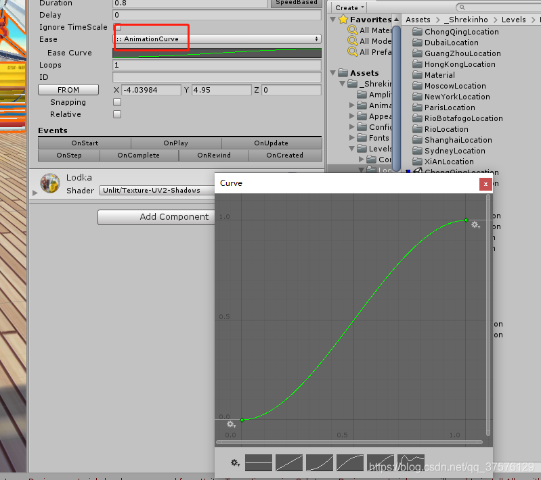The image size is (541, 480).
Task: Select the ease-out curve preset
Action: (x=350, y=463)
